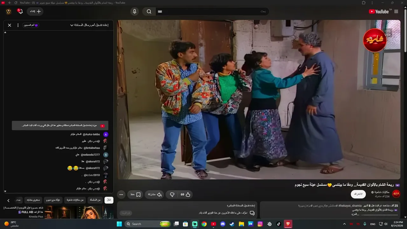Open the browser extensions puzzle icon
Screen dimensions: 407x229
click(364, 3)
